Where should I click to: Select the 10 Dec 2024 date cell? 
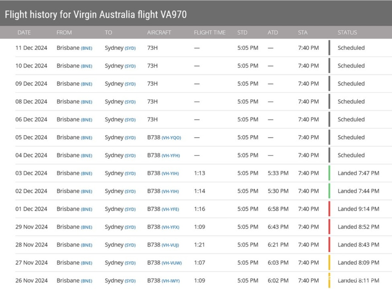(31, 66)
